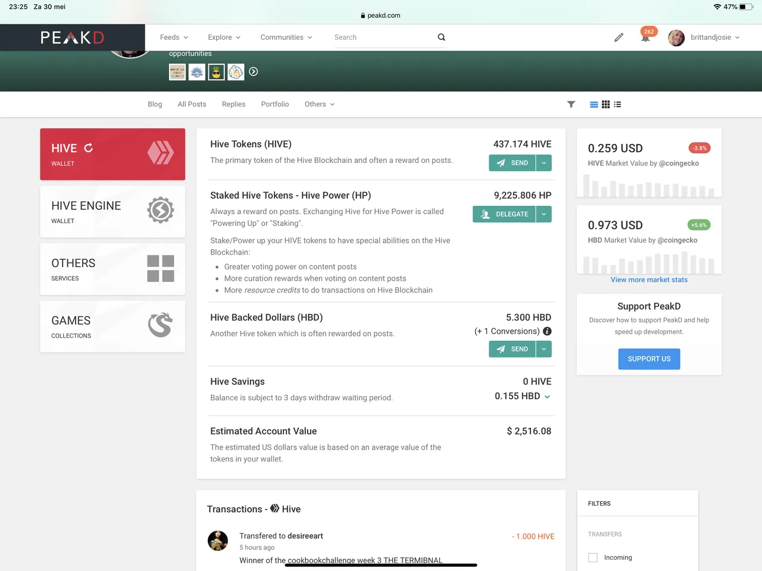Switch to blue list layout view

coord(594,104)
